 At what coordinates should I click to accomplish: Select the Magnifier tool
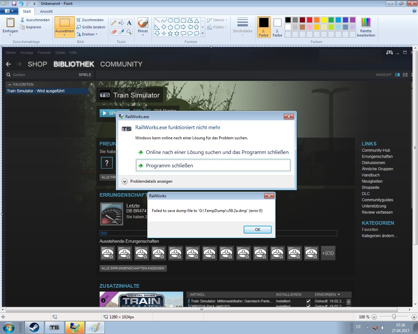(129, 32)
